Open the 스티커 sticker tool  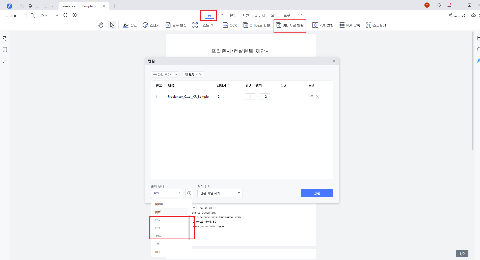[151, 25]
